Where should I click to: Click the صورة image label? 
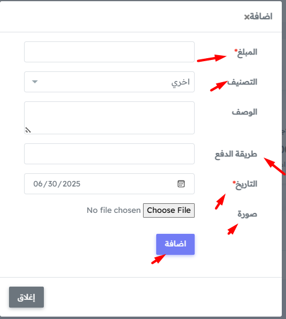click(248, 214)
